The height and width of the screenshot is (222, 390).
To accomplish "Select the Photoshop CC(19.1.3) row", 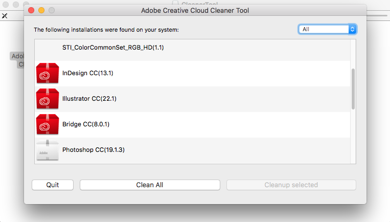I will [93, 150].
